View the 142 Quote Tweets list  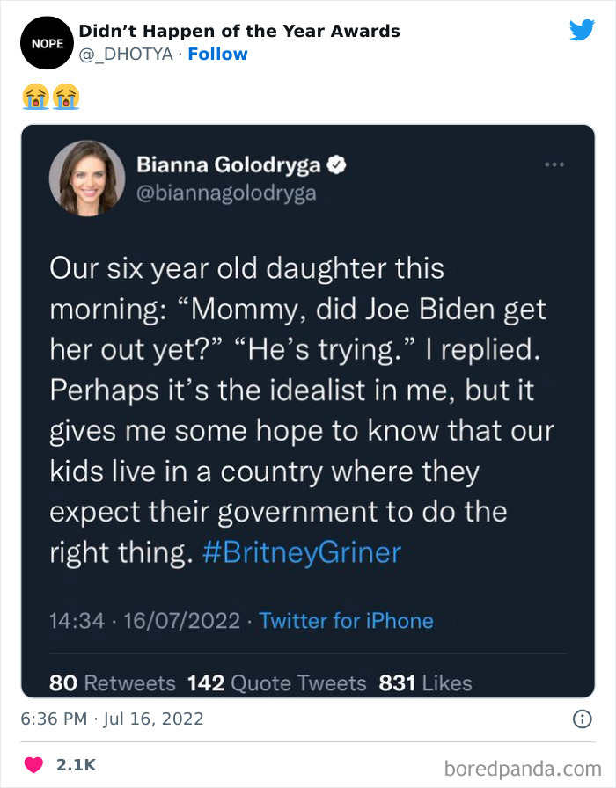point(277,682)
